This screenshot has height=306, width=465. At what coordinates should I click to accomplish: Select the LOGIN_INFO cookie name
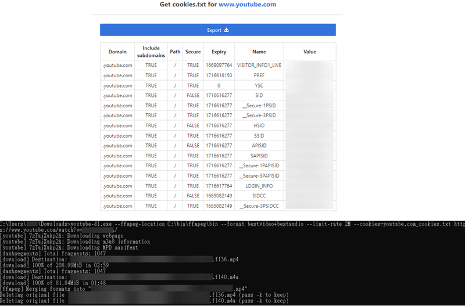pos(259,186)
